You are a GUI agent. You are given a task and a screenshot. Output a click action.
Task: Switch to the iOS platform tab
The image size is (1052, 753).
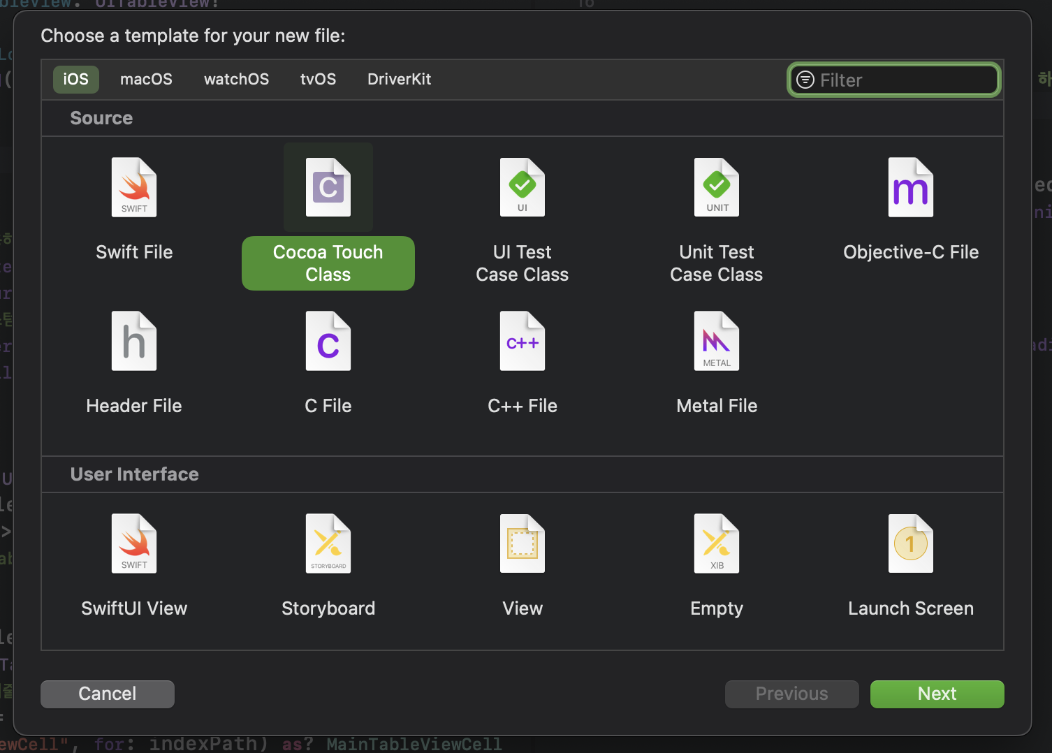pyautogui.click(x=76, y=79)
